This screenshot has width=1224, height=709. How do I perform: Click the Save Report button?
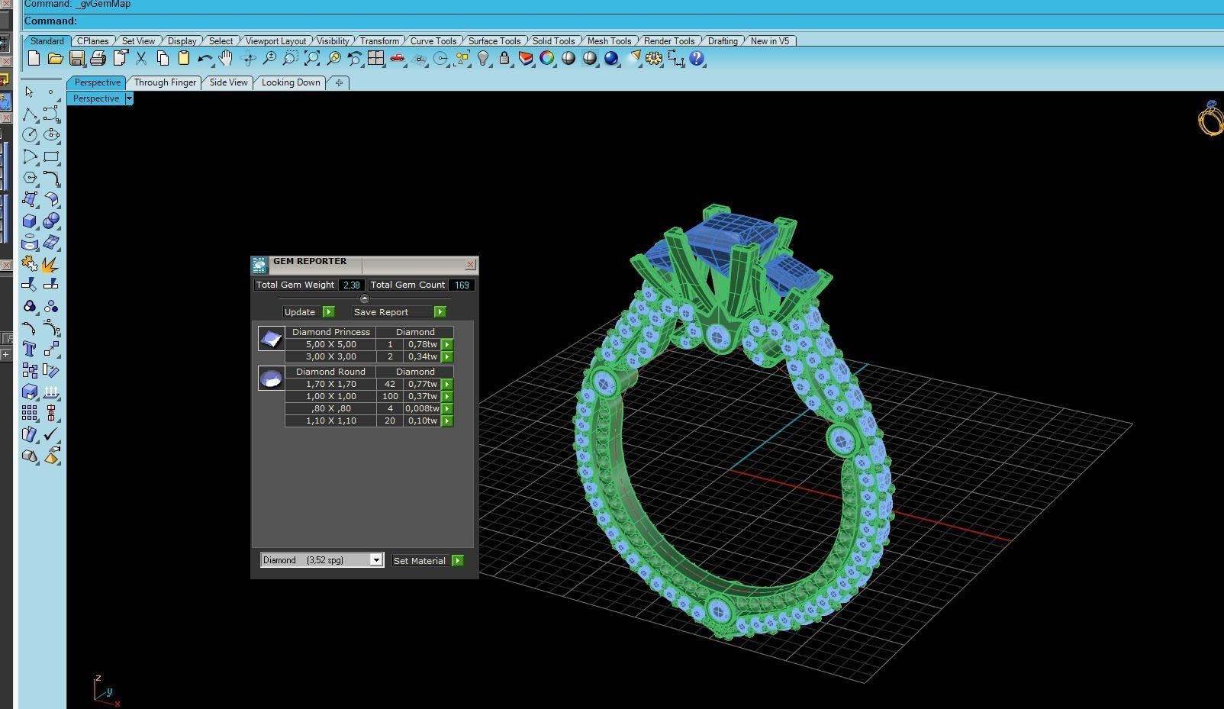click(x=398, y=312)
